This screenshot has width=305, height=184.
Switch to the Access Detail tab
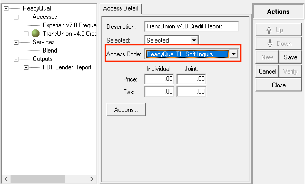(x=120, y=8)
